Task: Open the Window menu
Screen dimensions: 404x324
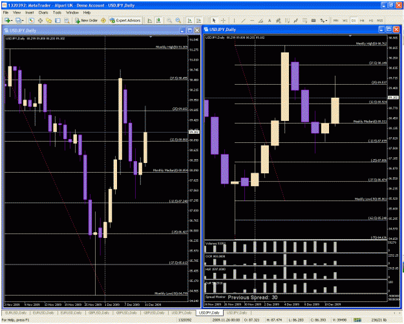Action: [x=72, y=12]
